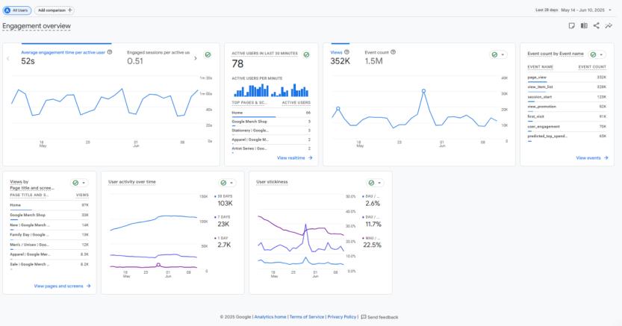Open the dropdown on User stickiness card
This screenshot has height=326, width=622.
pos(379,183)
